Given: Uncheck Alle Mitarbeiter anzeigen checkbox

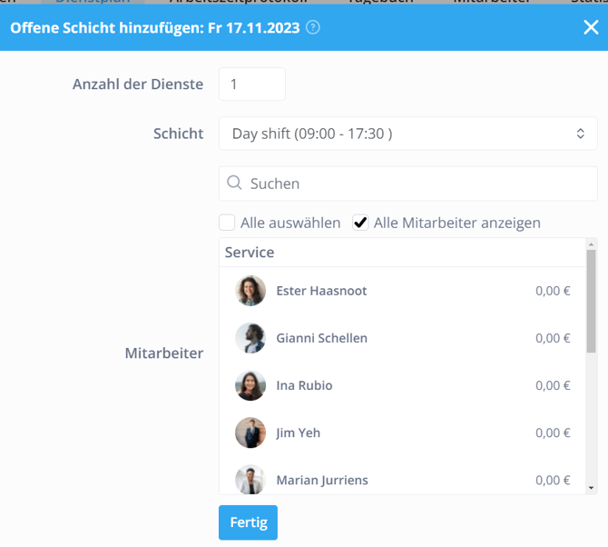Looking at the screenshot, I should [x=360, y=223].
